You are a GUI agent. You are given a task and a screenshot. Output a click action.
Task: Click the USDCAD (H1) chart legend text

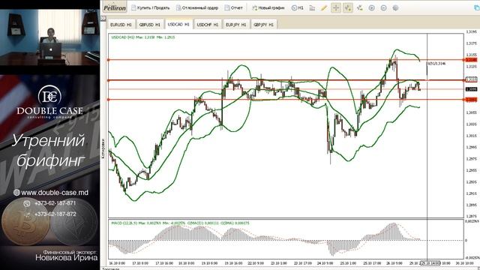(143, 37)
